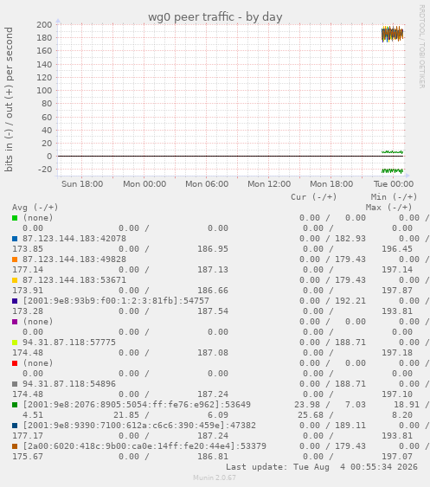
Task: Click the 'Munin 2.0.67' footer text
Action: pos(215,477)
